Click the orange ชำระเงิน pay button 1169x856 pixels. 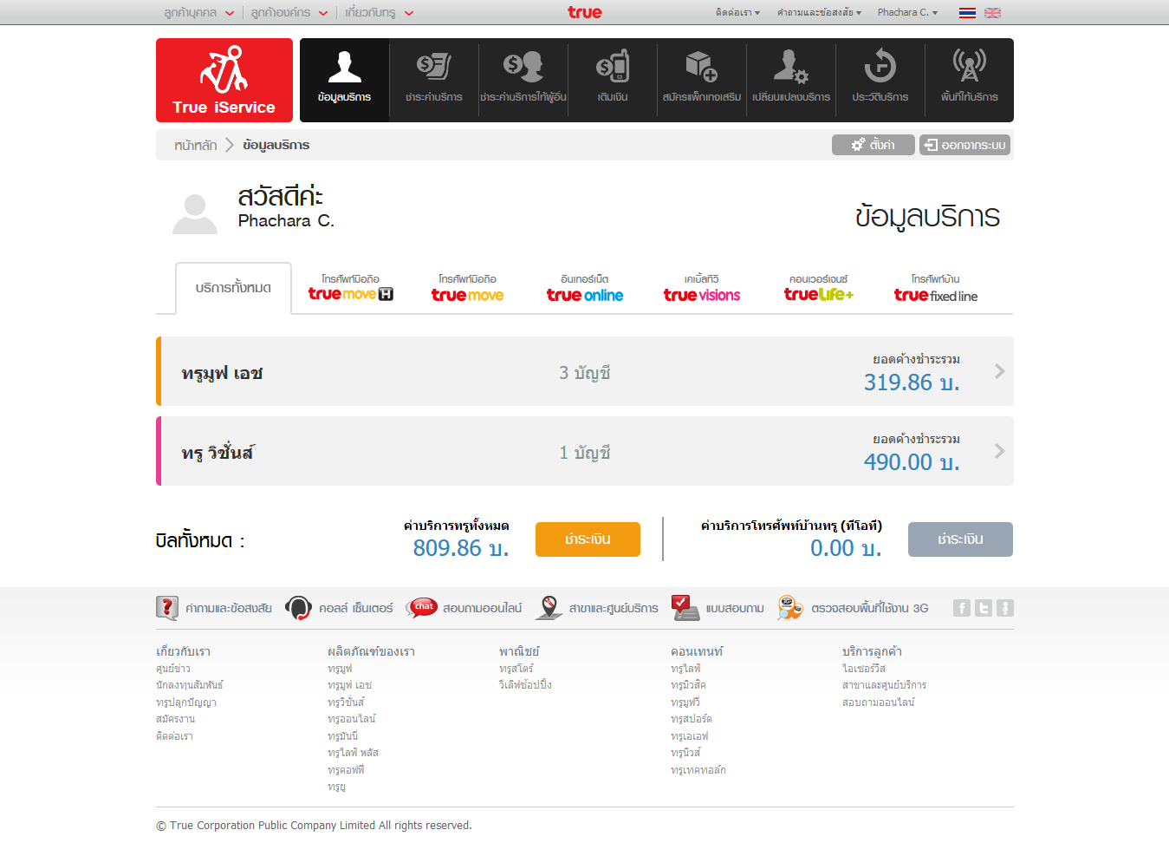pyautogui.click(x=588, y=539)
